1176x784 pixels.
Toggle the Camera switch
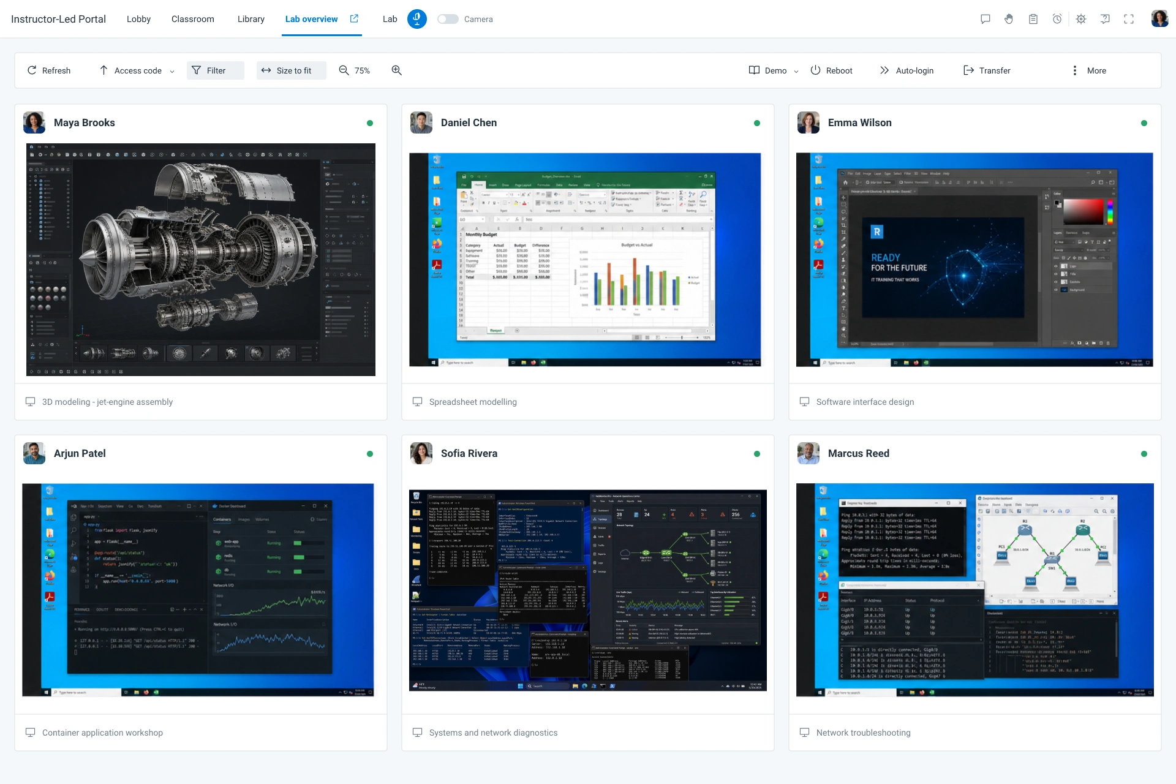coord(448,19)
